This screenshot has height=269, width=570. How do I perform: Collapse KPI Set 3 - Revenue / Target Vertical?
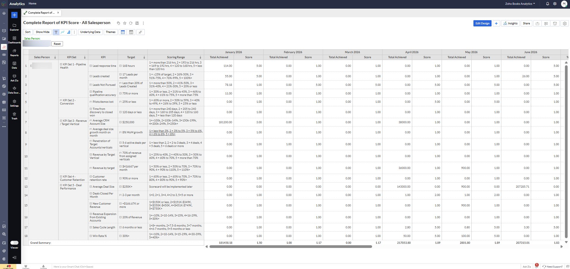coord(61,121)
